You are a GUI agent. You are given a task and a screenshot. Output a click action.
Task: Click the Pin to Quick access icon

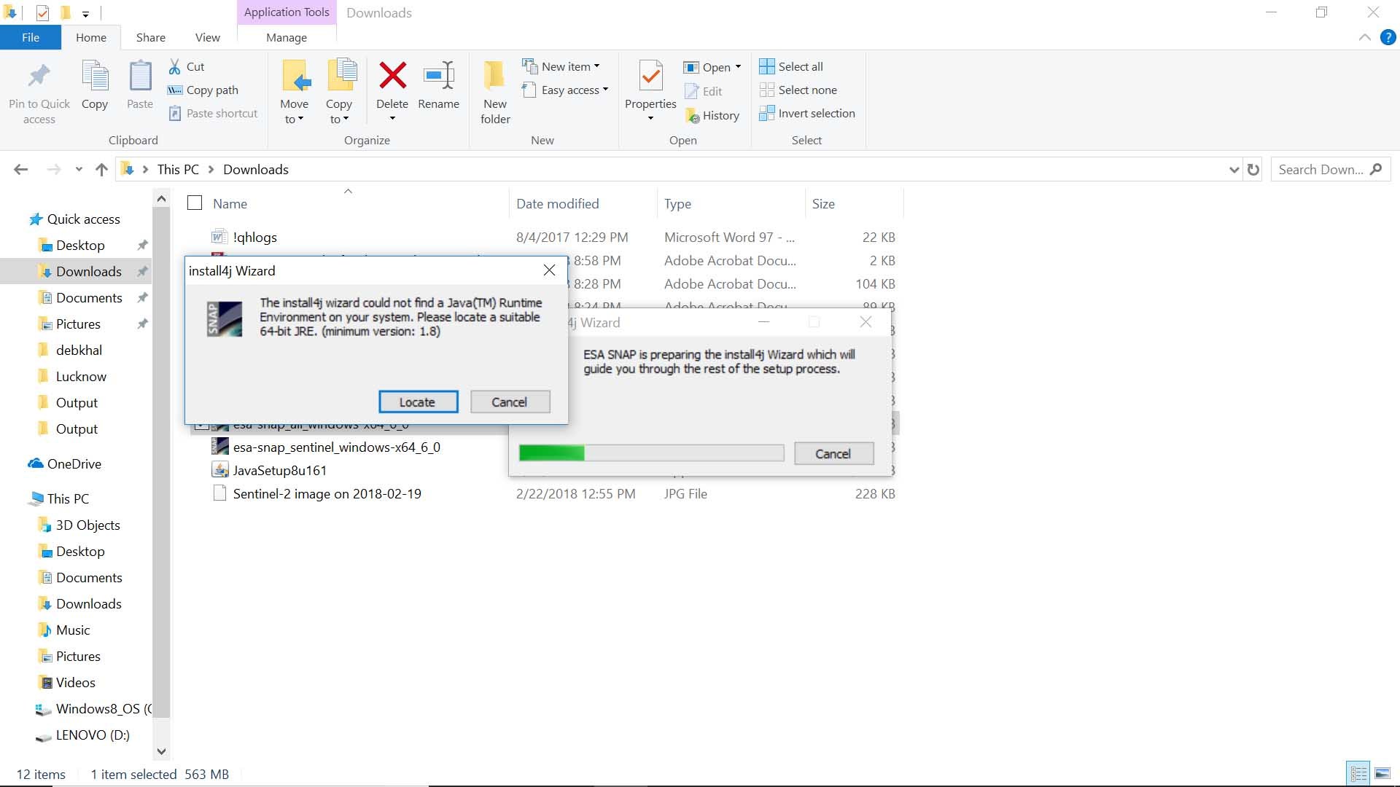(x=39, y=75)
